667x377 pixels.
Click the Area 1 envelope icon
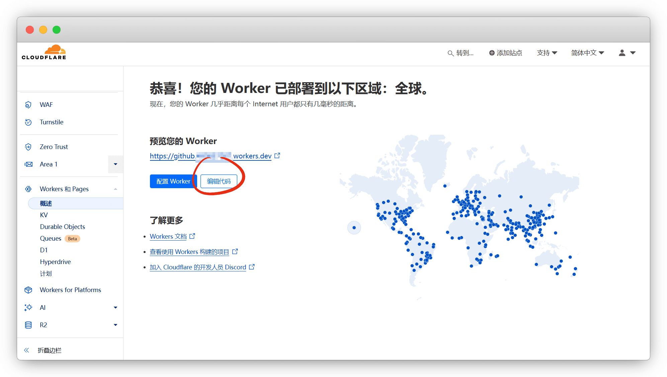pyautogui.click(x=28, y=164)
